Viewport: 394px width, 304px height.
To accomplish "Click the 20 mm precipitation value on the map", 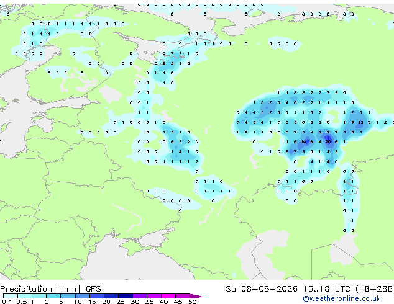I will 328,142.
